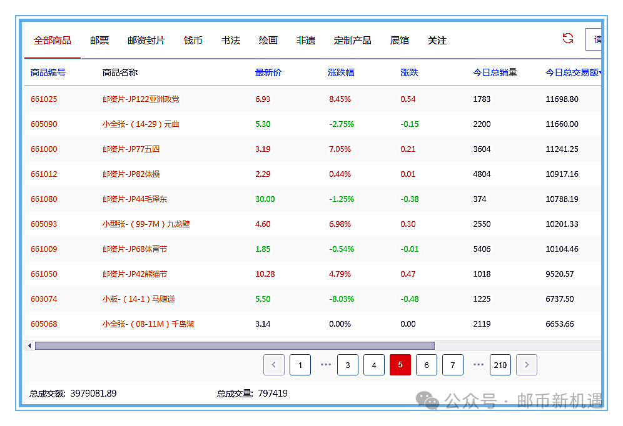This screenshot has width=623, height=426.
Task: Click product code 661080
Action: [x=44, y=199]
